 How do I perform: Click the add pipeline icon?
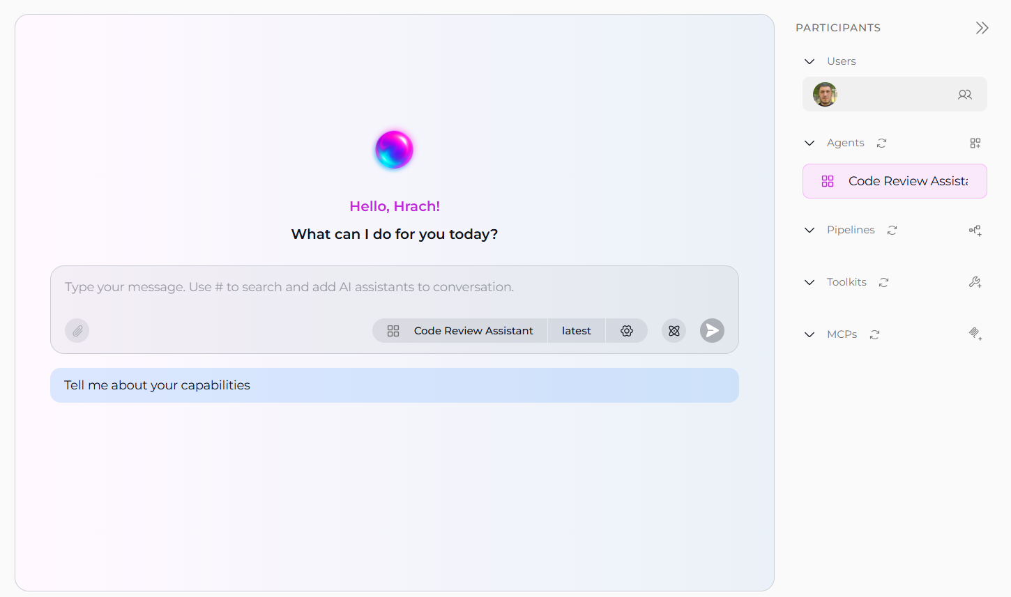pyautogui.click(x=975, y=231)
